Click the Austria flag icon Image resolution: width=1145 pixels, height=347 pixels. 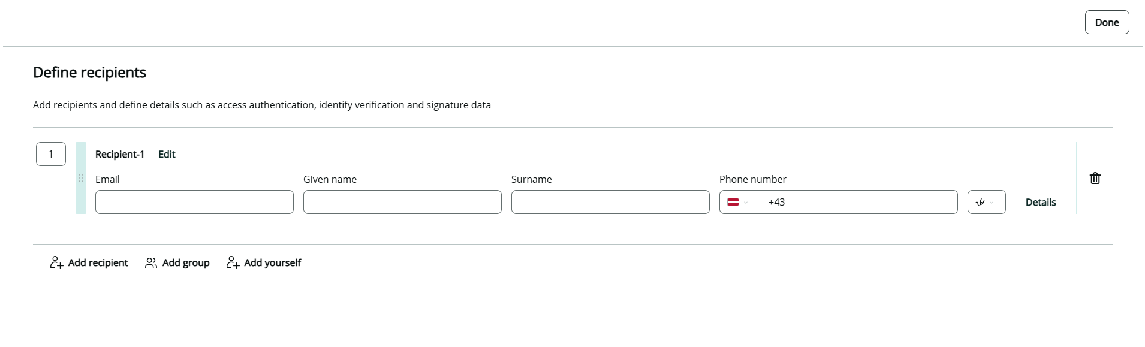(x=733, y=202)
